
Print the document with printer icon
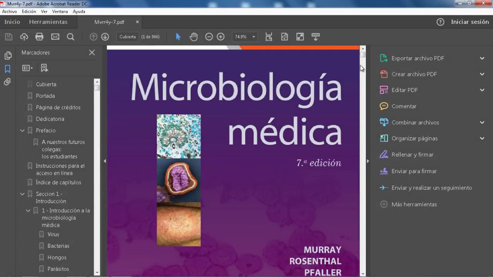(39, 37)
